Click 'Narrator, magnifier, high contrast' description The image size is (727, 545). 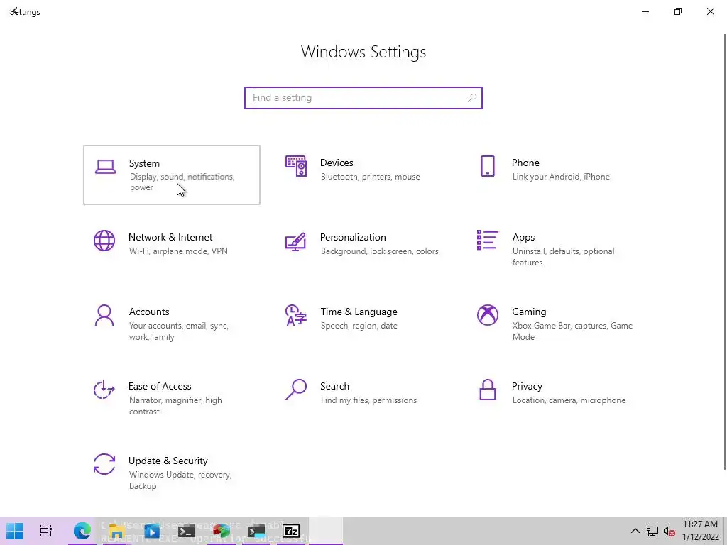coord(175,406)
